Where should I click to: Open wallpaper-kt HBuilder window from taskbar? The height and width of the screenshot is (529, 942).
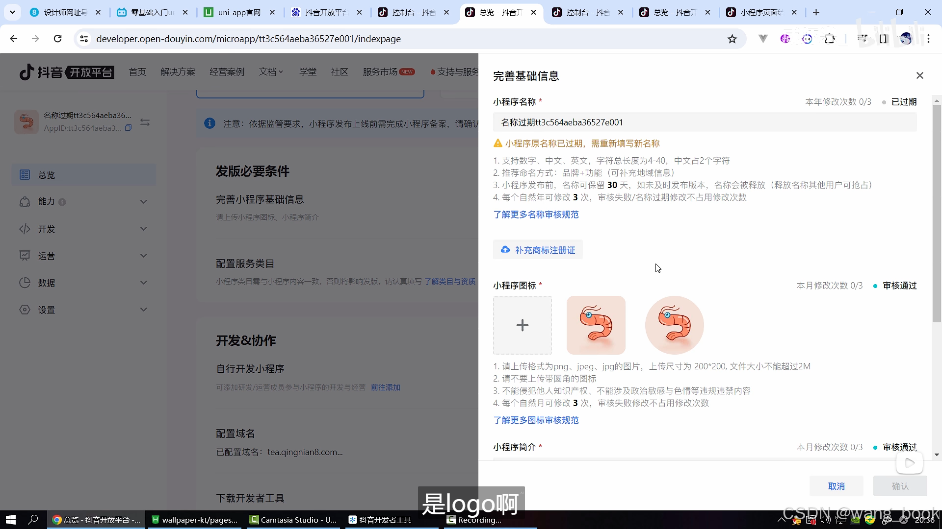tap(195, 520)
